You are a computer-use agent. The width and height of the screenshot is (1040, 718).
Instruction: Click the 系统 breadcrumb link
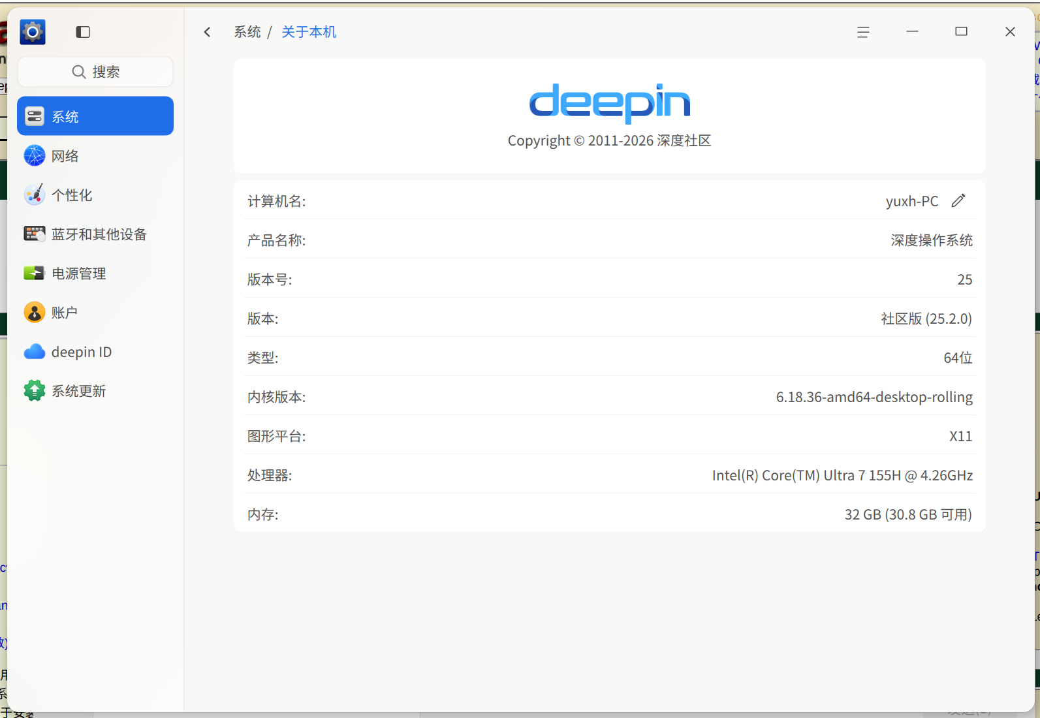click(247, 32)
